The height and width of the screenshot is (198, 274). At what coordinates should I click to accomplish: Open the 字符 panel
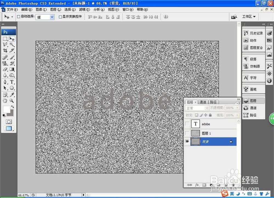(253, 78)
